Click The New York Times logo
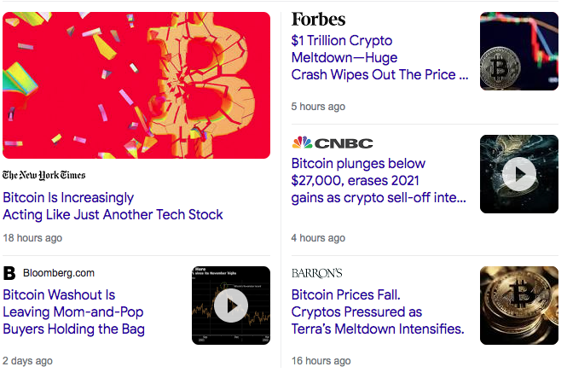 pyautogui.click(x=44, y=175)
